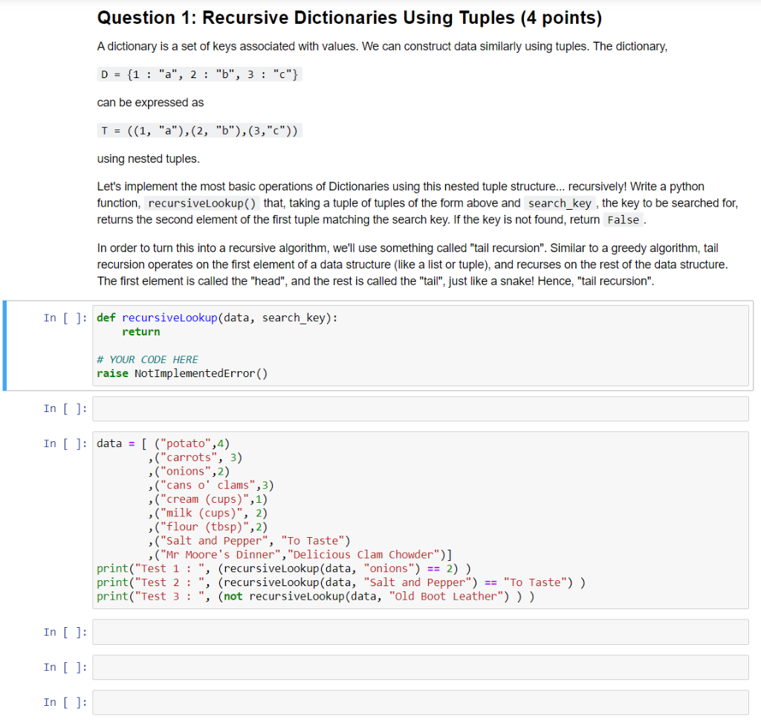761x723 pixels.
Task: Click the 'Test 3' print statement line
Action: (315, 597)
